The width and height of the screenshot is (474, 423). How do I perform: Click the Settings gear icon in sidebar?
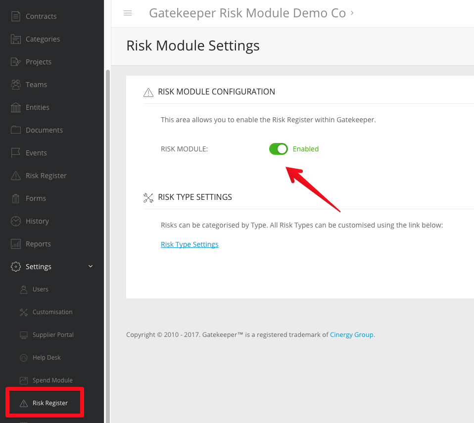point(16,266)
